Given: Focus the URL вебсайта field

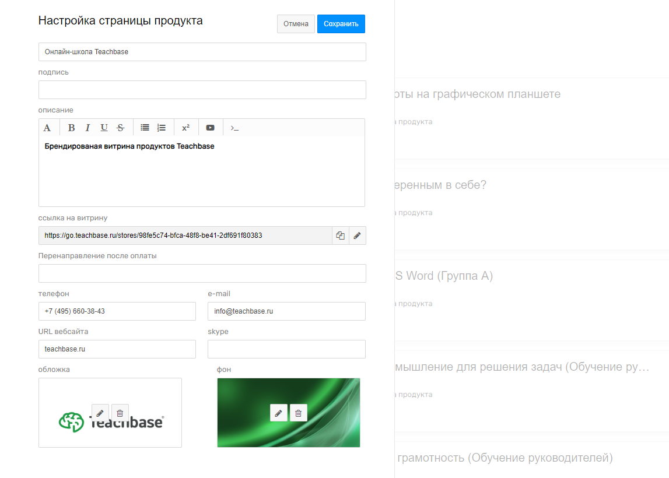Looking at the screenshot, I should click(117, 349).
